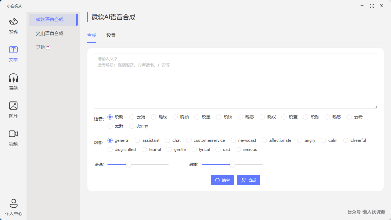The height and width of the screenshot is (220, 391).
Task: Click the 清空 clear button
Action: pos(222,180)
